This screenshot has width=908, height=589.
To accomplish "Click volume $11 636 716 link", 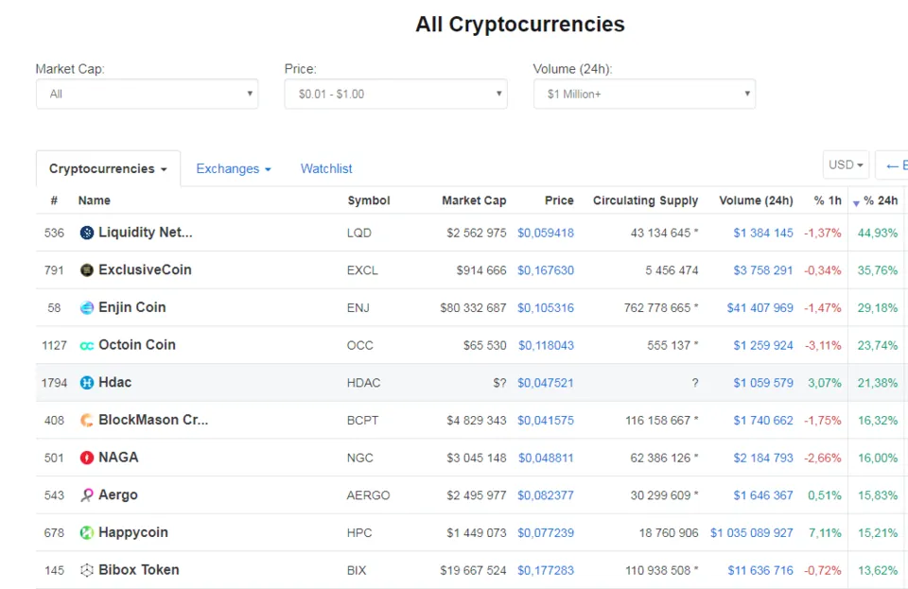I will click(760, 570).
